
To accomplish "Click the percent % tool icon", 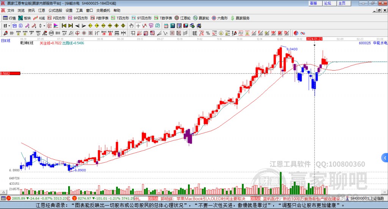I will (208, 33).
